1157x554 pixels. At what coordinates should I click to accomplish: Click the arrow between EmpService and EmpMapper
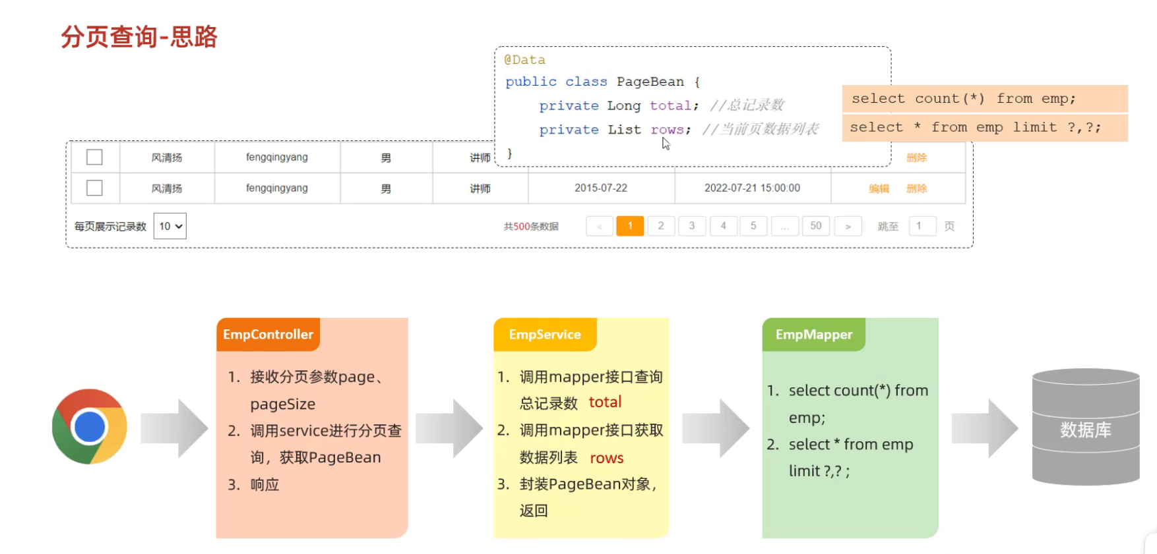[715, 428]
